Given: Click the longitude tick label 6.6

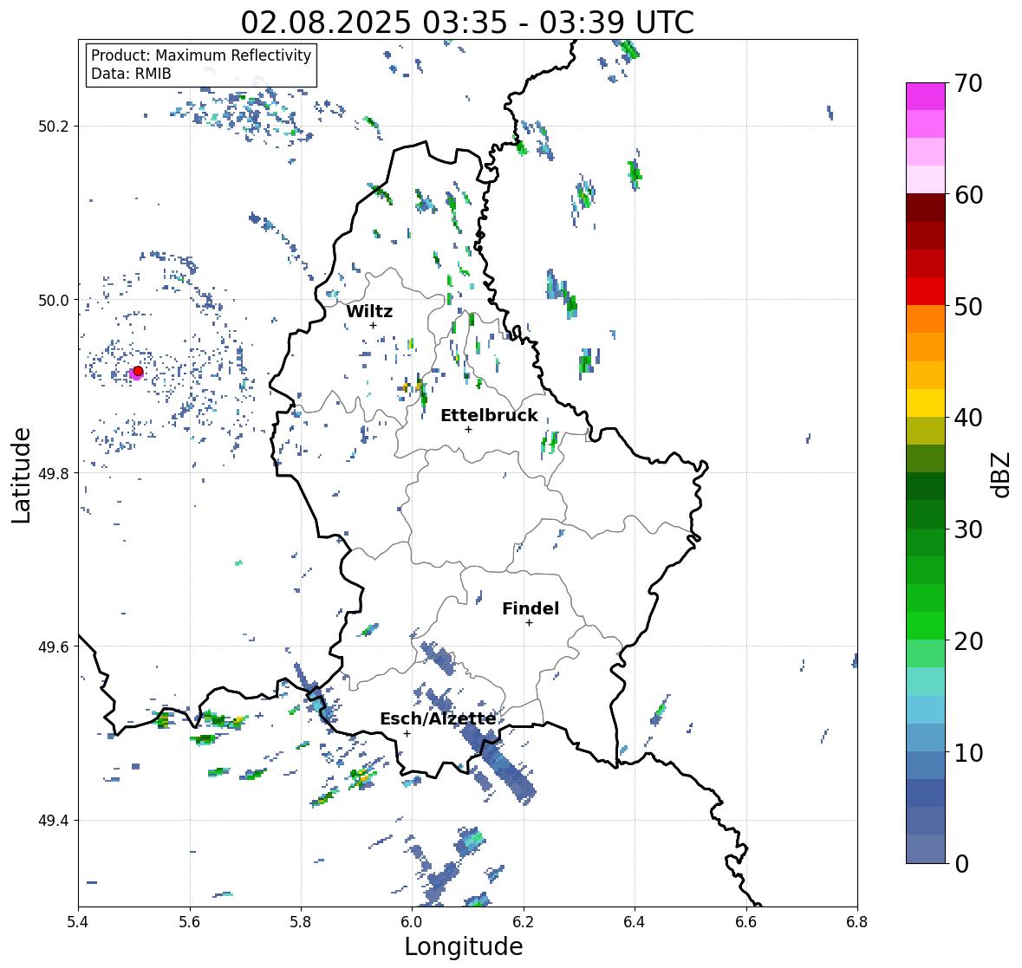Looking at the screenshot, I should pyautogui.click(x=746, y=922).
